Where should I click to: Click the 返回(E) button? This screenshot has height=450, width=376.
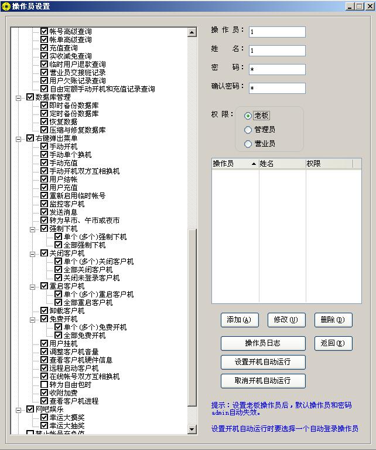click(333, 343)
